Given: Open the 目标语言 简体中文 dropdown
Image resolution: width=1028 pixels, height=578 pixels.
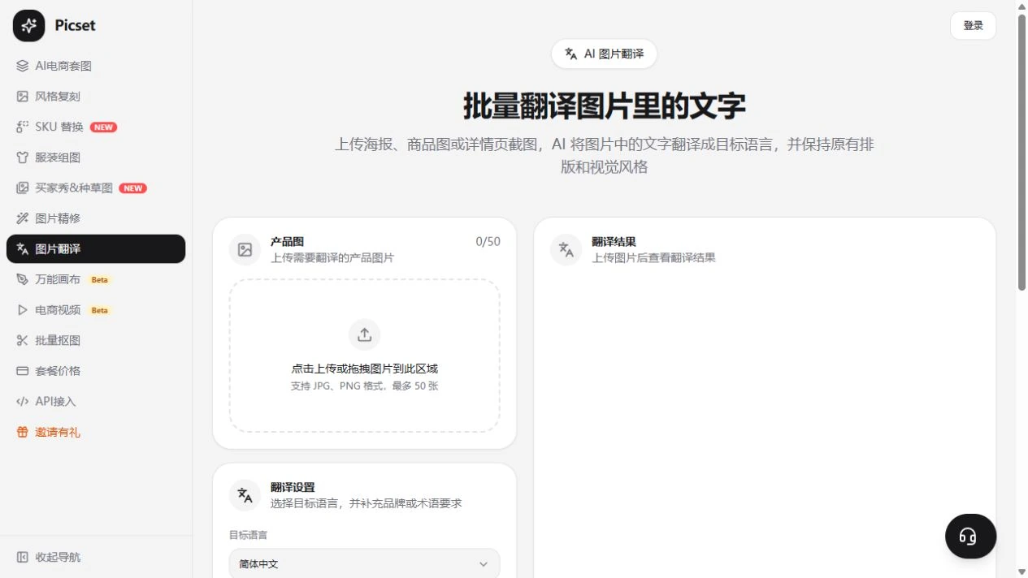Looking at the screenshot, I should click(364, 563).
